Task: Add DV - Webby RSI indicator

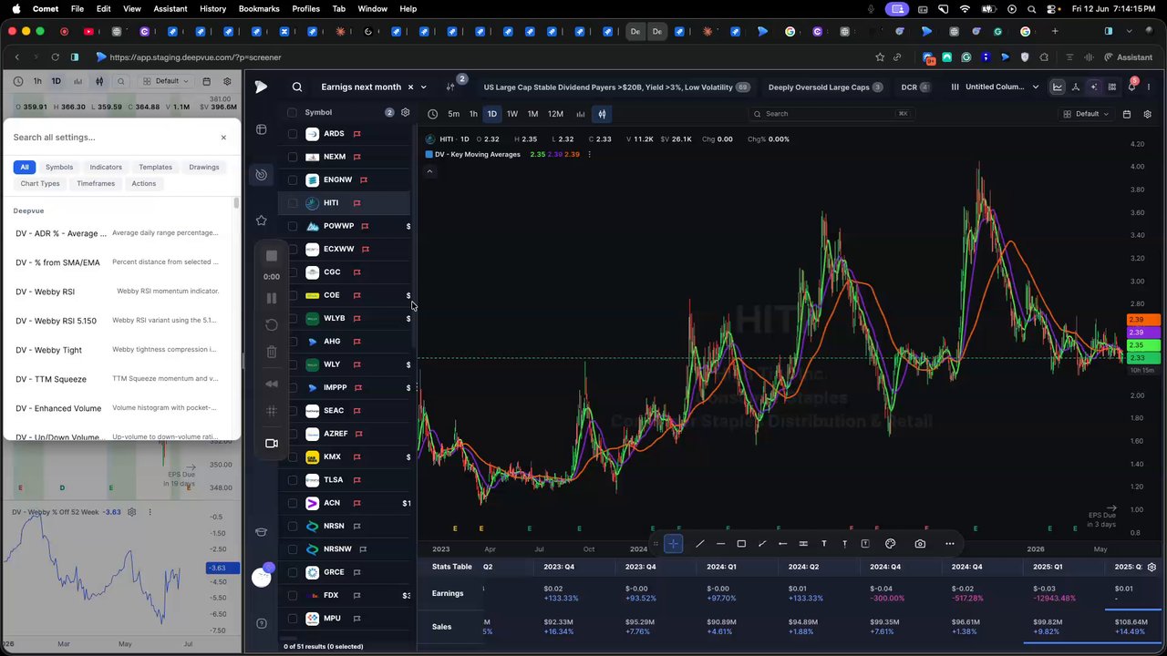Action: pyautogui.click(x=119, y=292)
